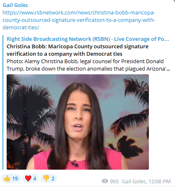Screen dimensions: 175x187
Task: Click the Gail Golec author signature at bottom
Action: click(x=134, y=181)
